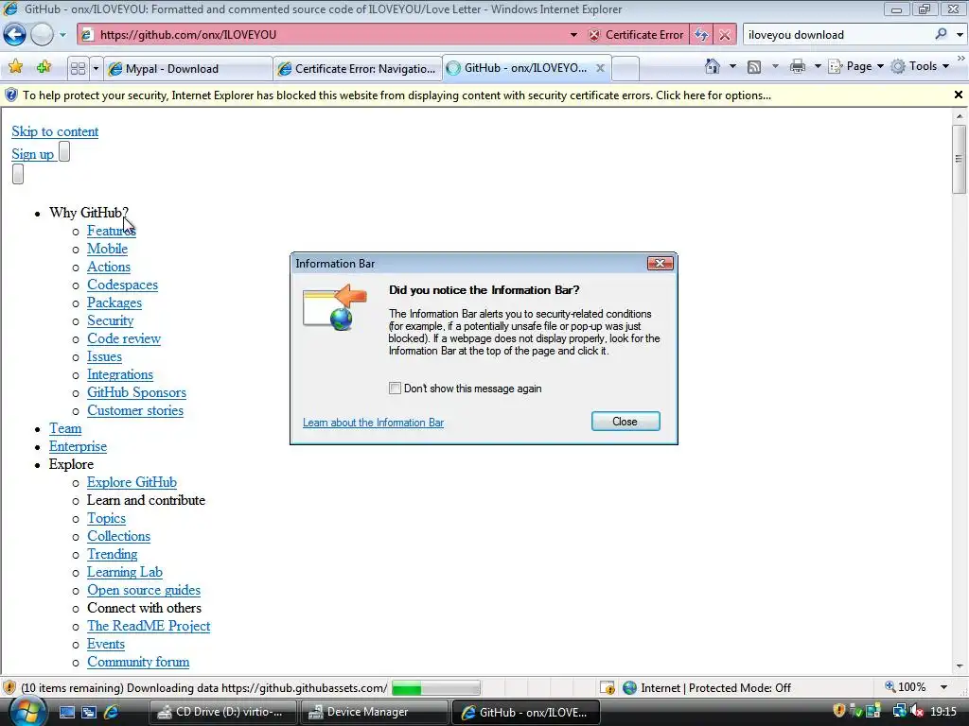
Task: Stop loading with the red X icon
Action: [x=725, y=35]
